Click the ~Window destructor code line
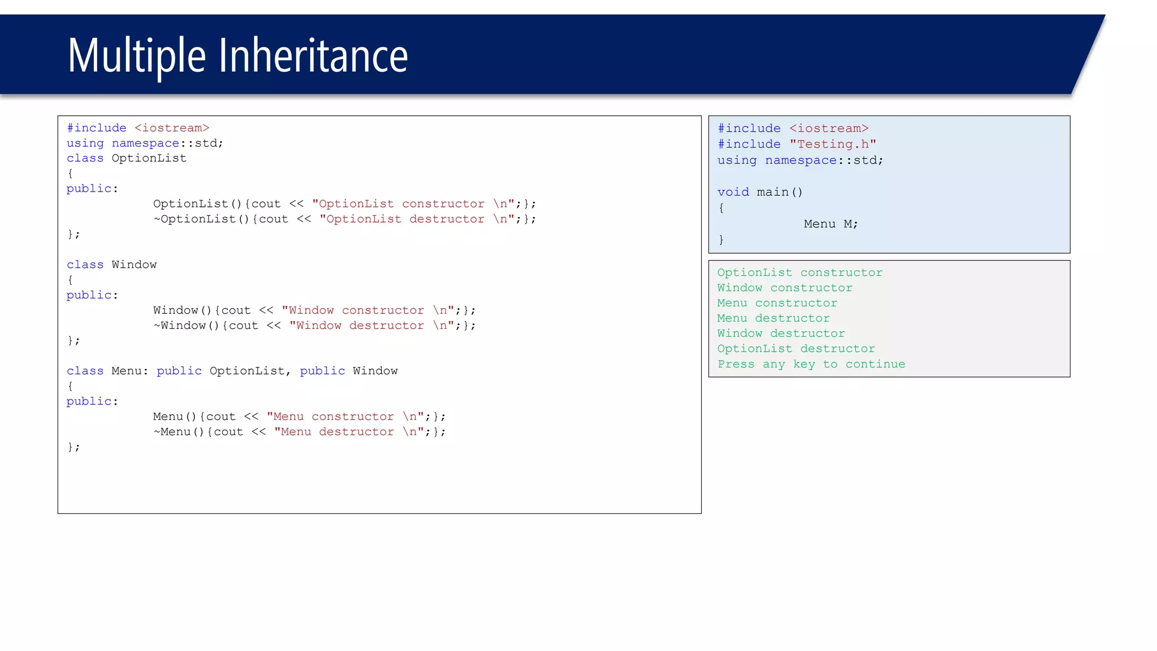Viewport: 1157px width, 651px height. click(314, 325)
